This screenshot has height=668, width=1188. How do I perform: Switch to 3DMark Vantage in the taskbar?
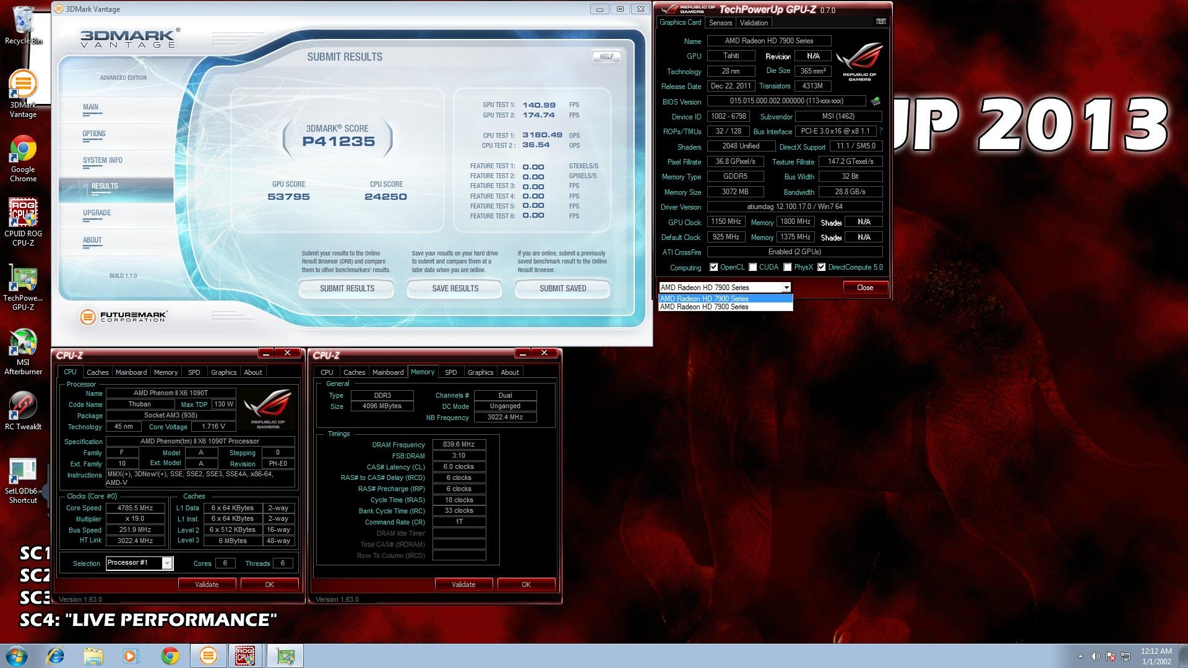coord(208,656)
